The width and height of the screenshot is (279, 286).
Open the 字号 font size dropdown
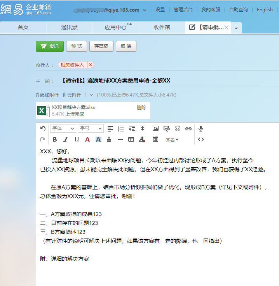point(91,128)
